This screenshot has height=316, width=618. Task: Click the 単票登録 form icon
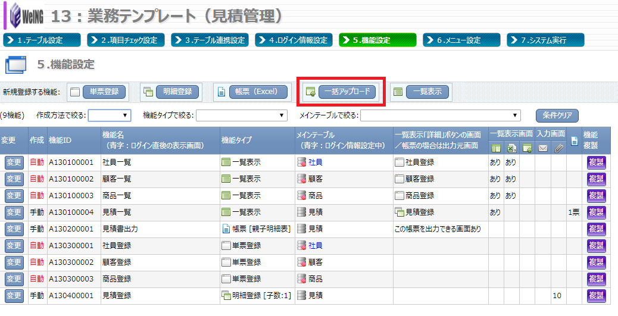(74, 92)
